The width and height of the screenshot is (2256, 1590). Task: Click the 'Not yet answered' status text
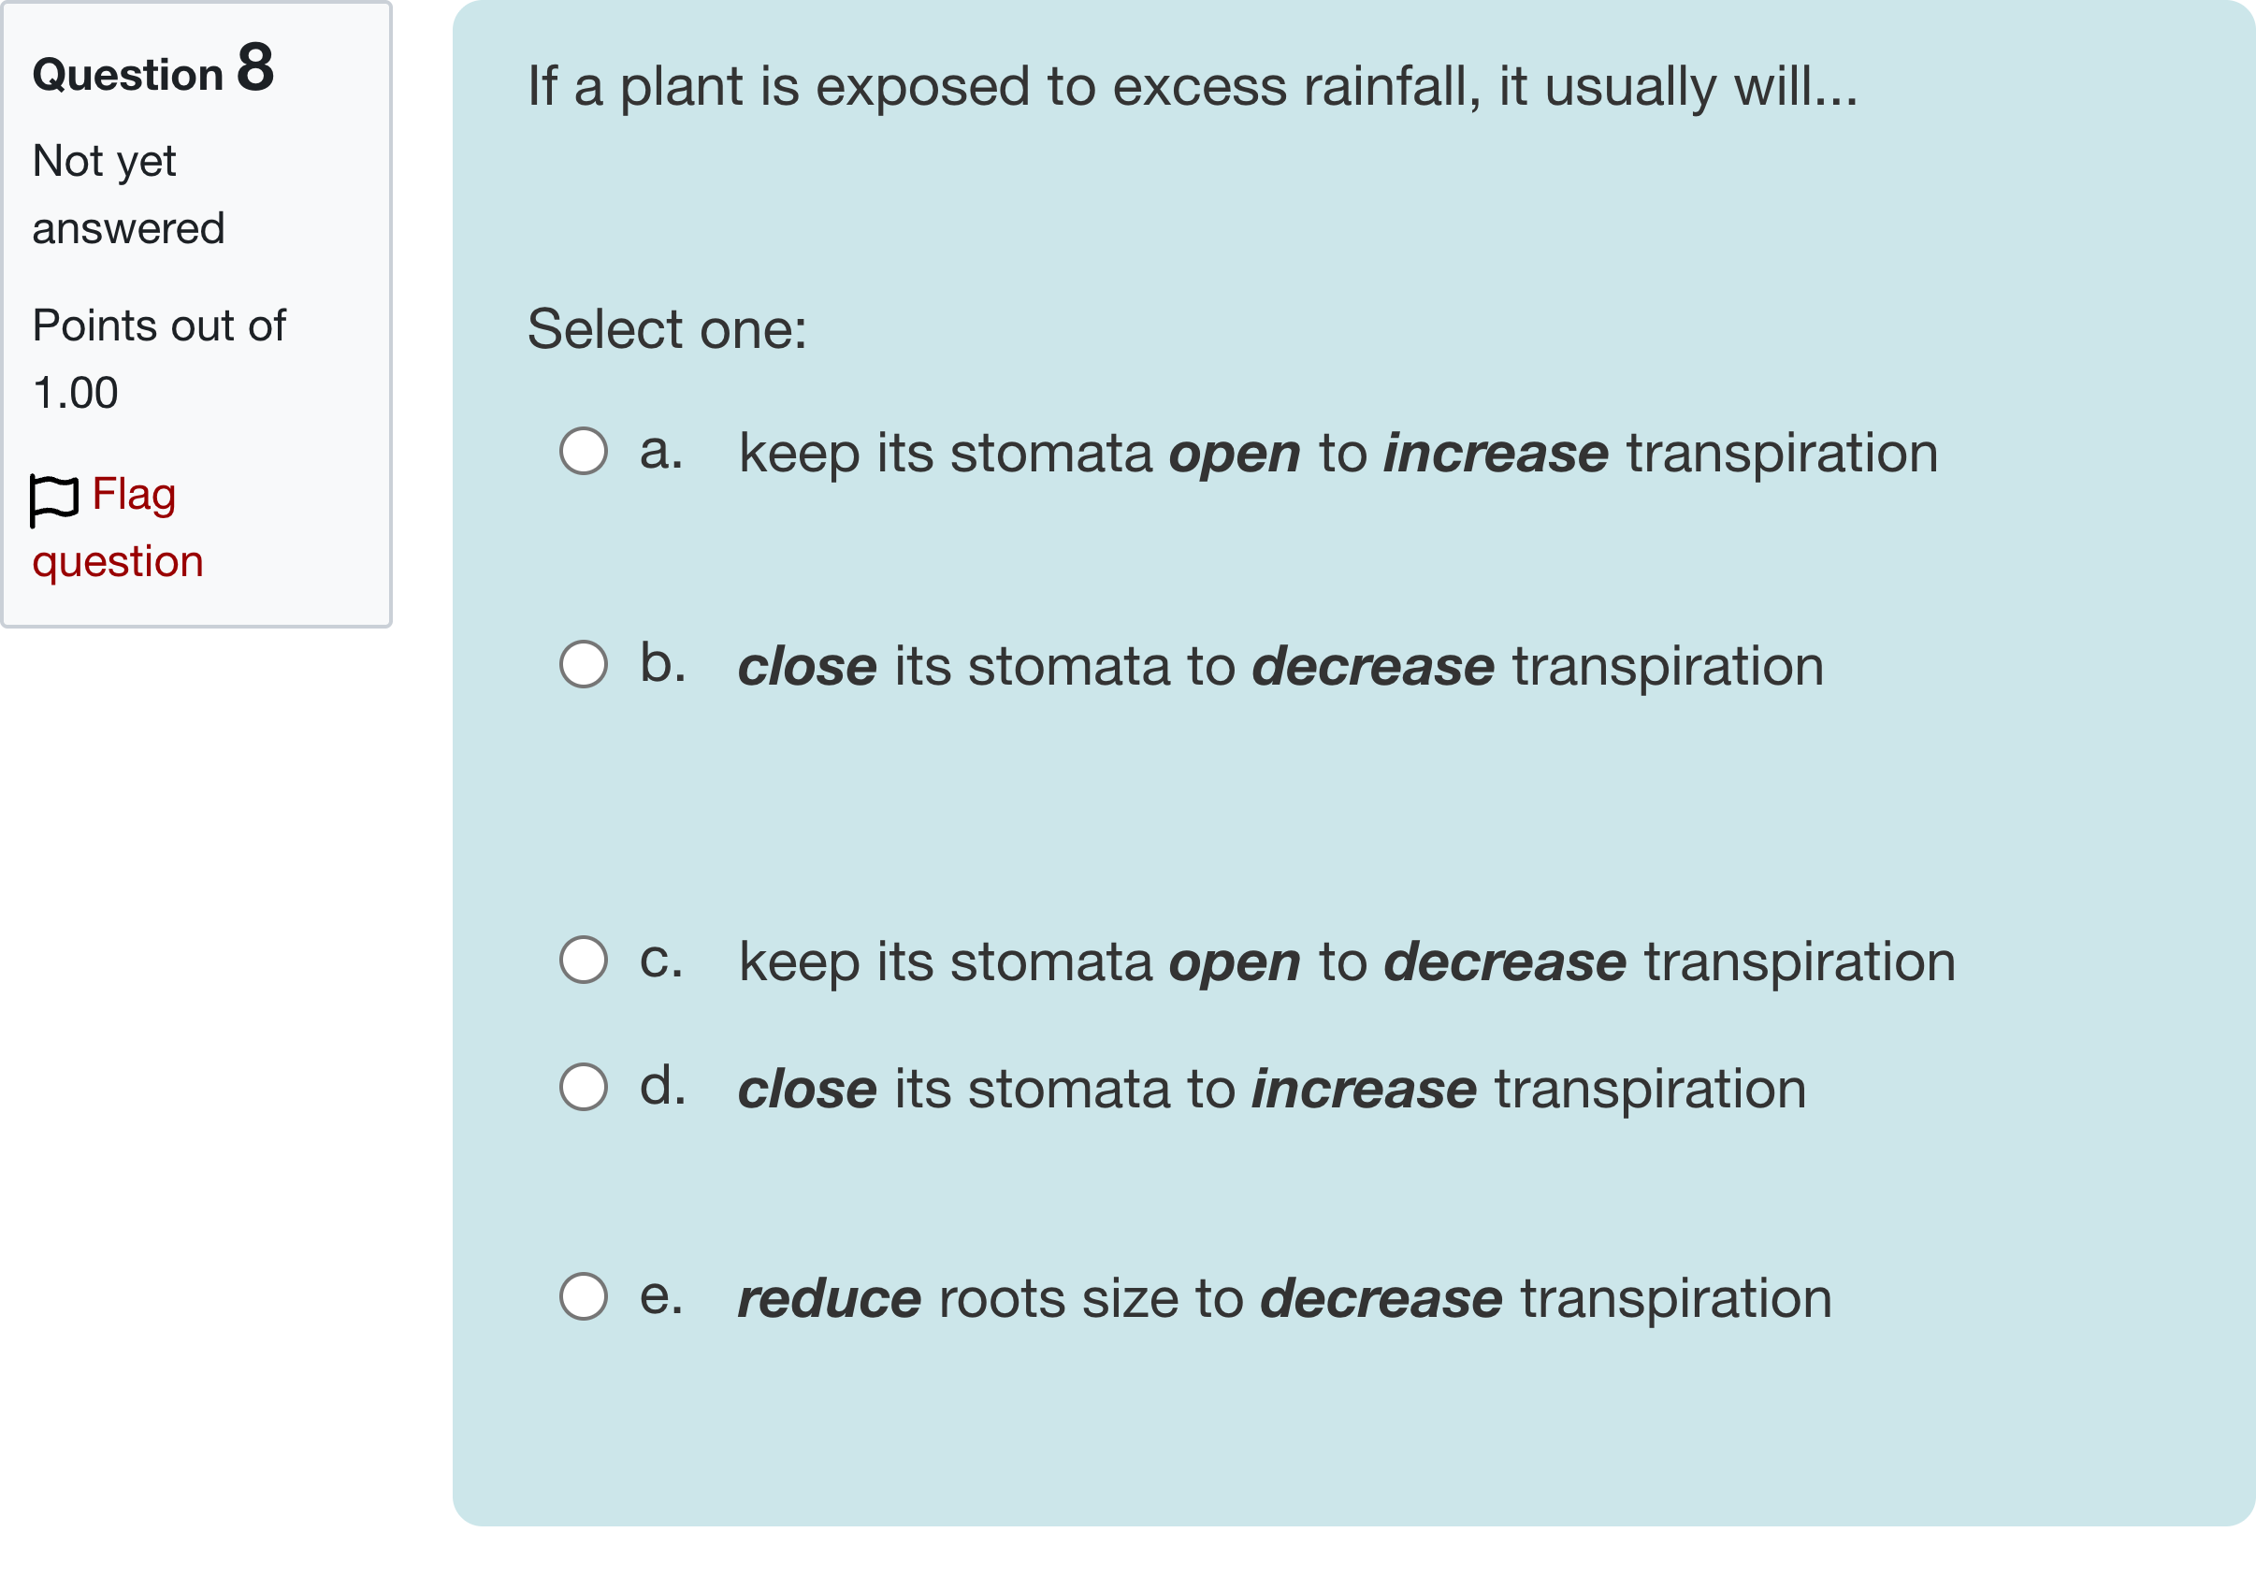[129, 195]
